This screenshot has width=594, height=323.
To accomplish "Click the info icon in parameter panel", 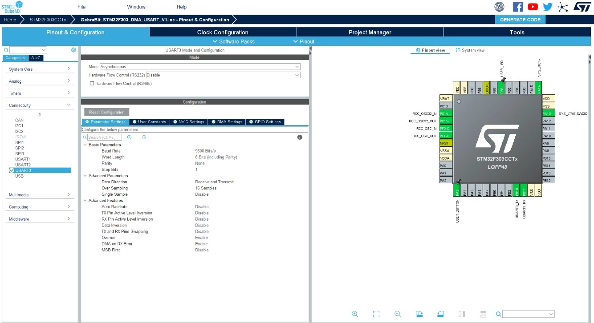I will coord(300,137).
